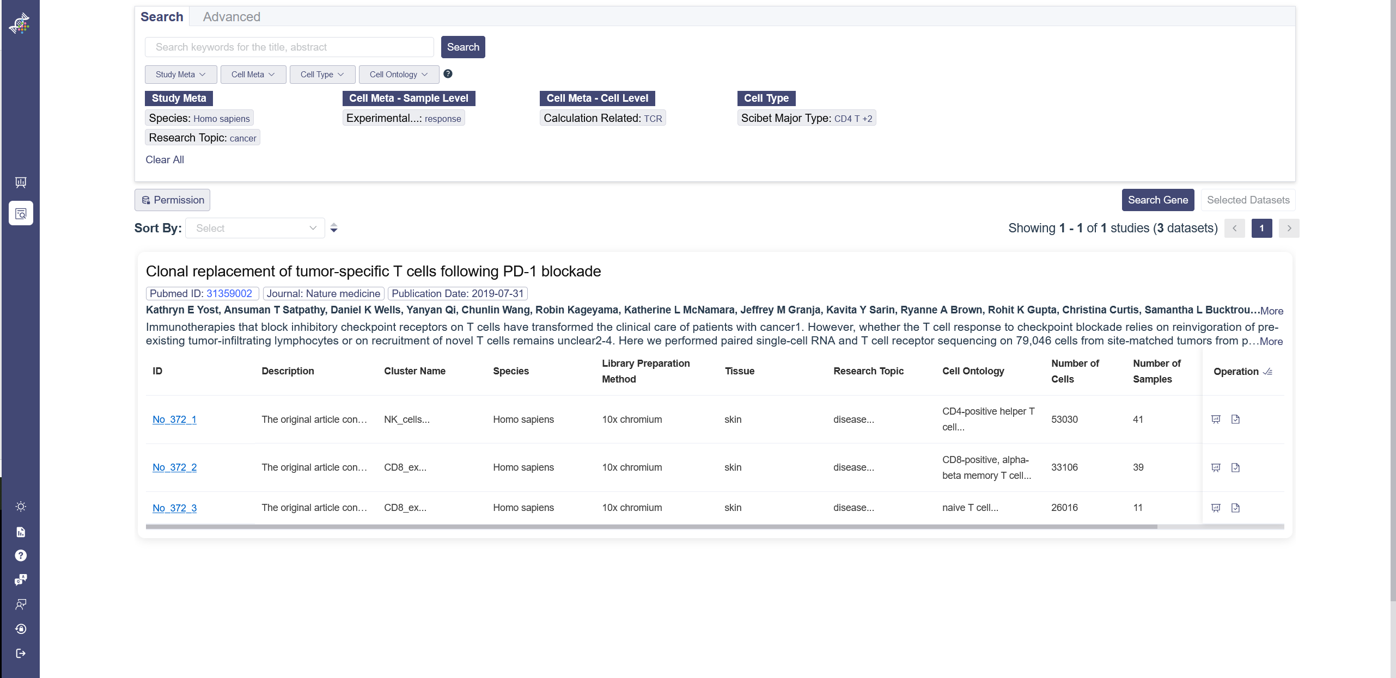
Task: Click the presentation chart icon in left sidebar
Action: pyautogui.click(x=21, y=182)
